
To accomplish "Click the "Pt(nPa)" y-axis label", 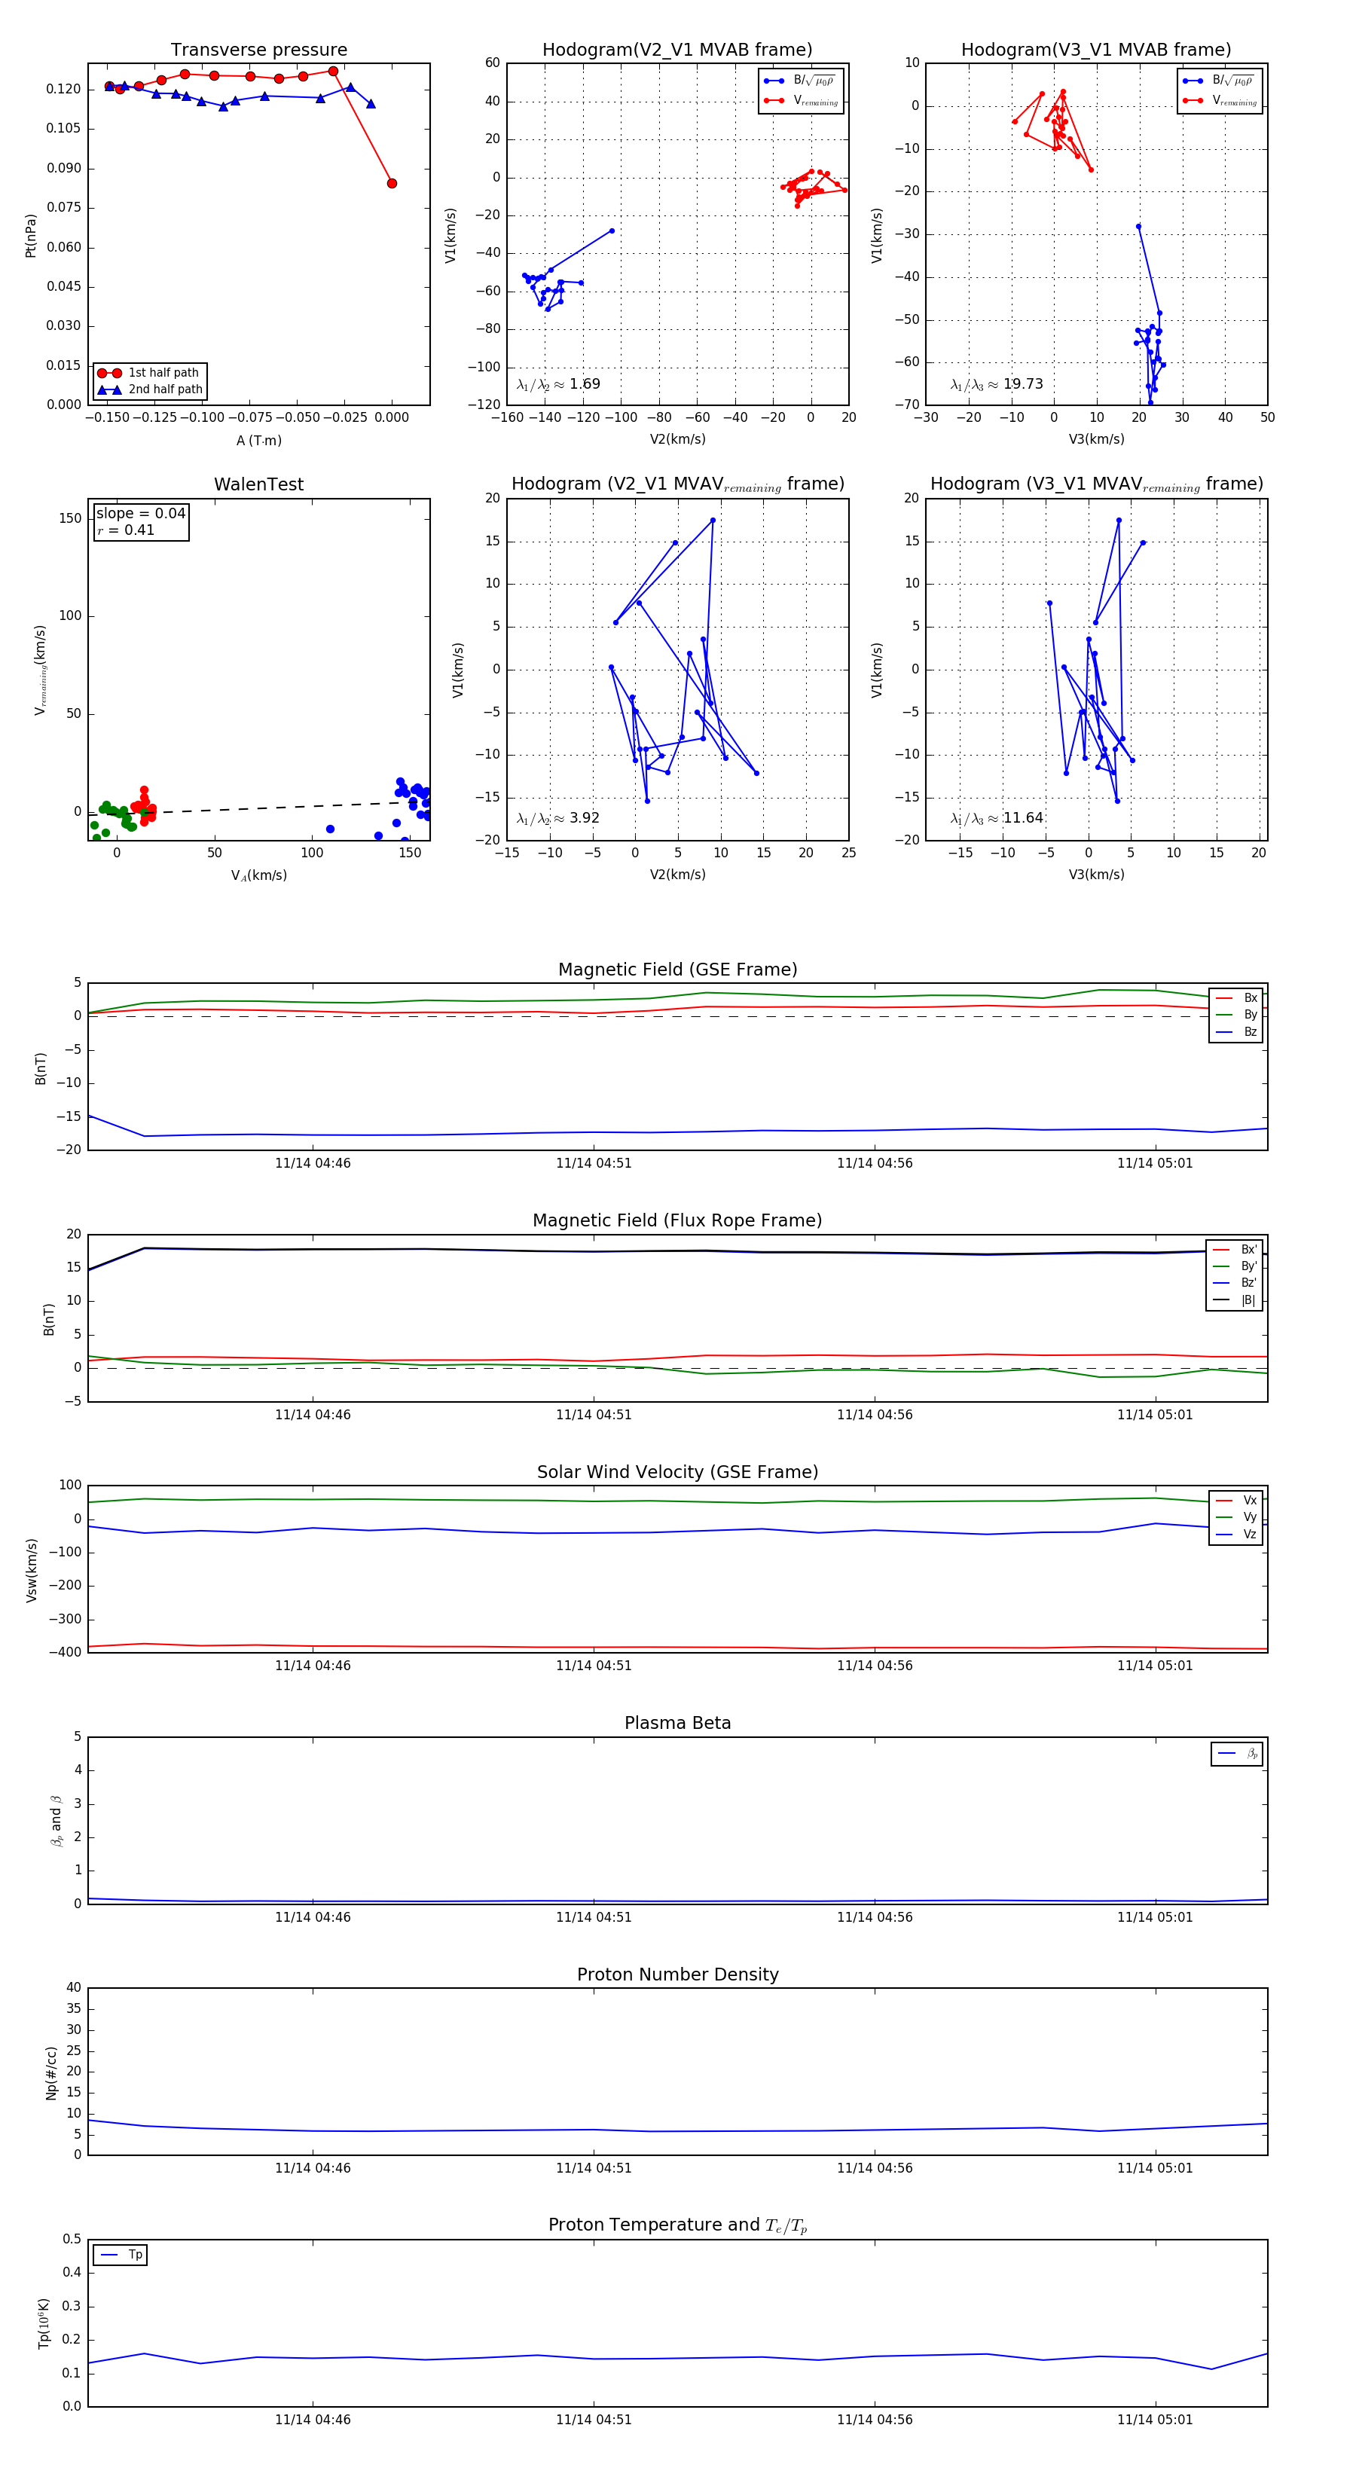I will point(31,236).
